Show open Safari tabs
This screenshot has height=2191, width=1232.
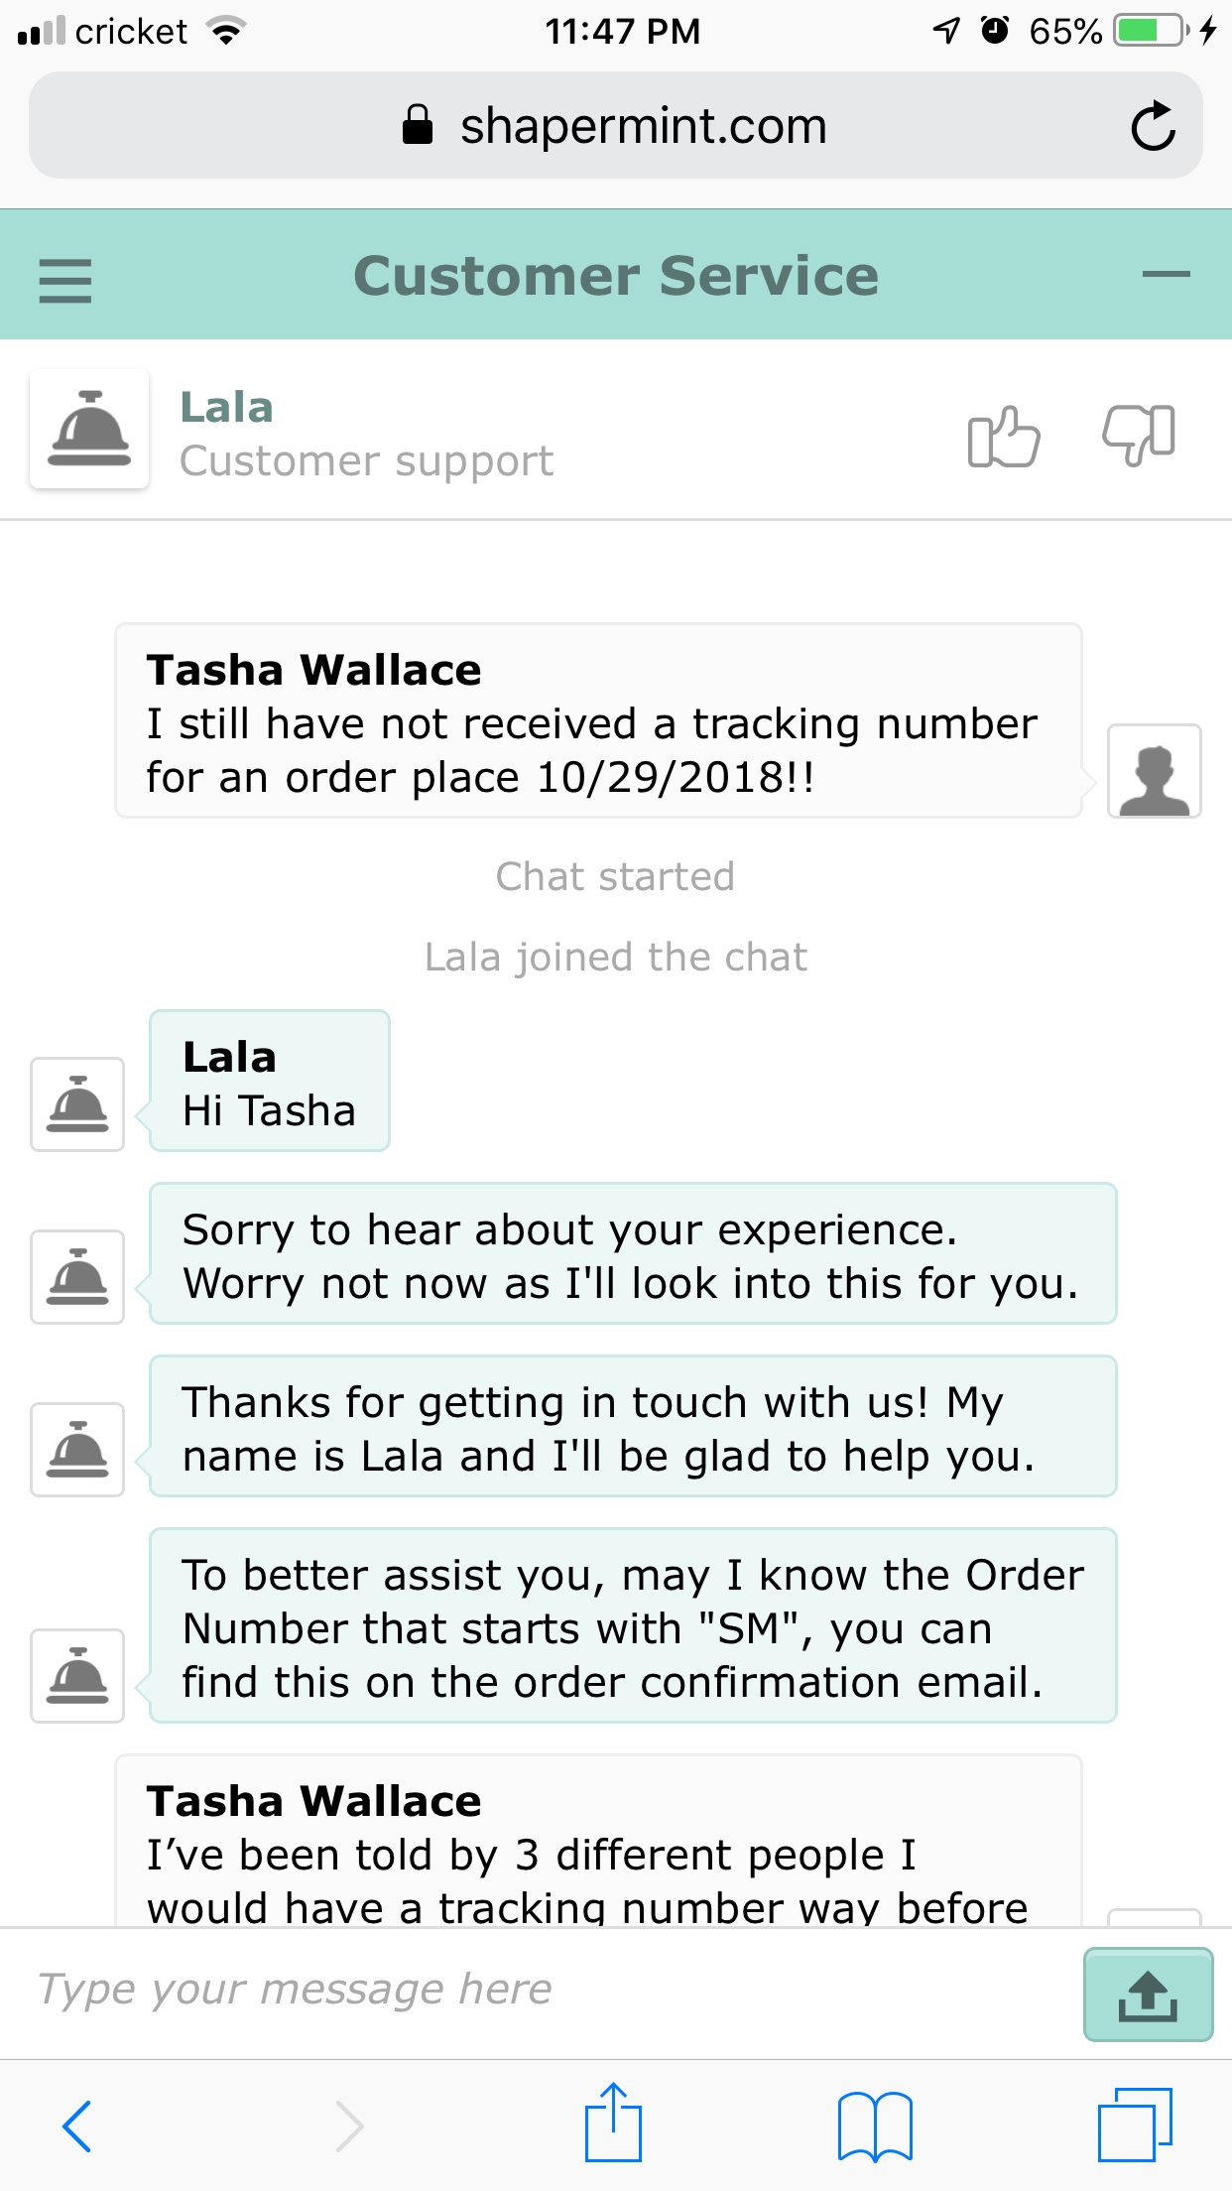click(x=1135, y=2125)
